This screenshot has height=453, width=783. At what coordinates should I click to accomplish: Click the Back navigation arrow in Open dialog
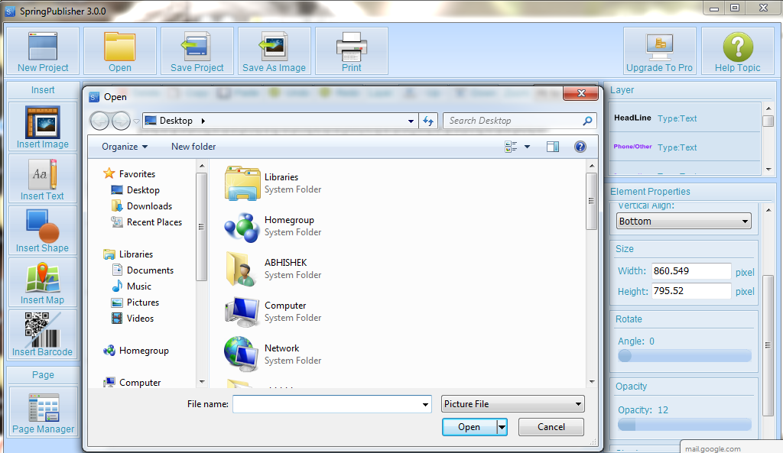[99, 121]
